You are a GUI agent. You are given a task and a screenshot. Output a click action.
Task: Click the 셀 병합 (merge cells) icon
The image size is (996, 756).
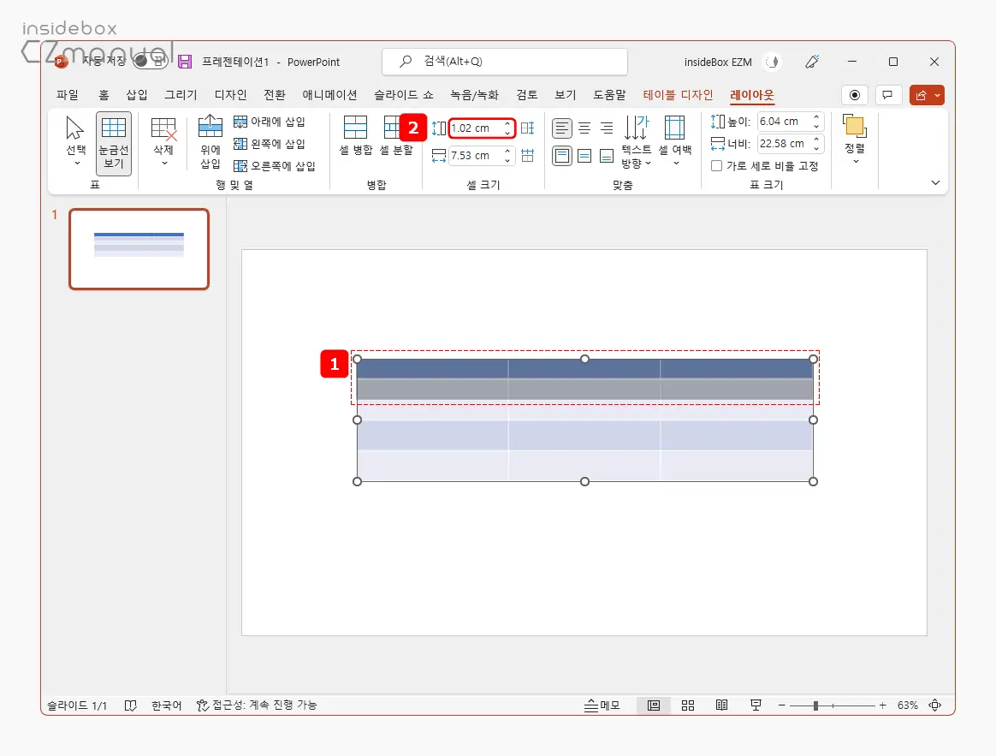tap(355, 128)
